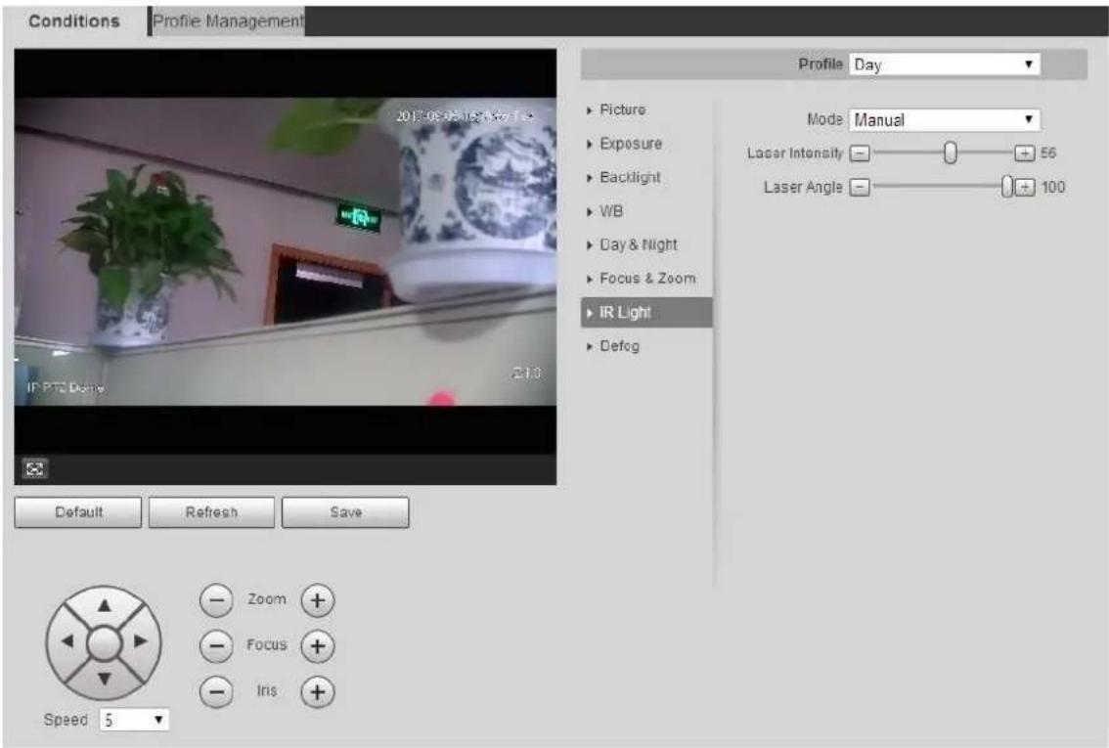Pan the camera with the PTZ right arrow
This screenshot has height=748, width=1109.
click(x=141, y=641)
